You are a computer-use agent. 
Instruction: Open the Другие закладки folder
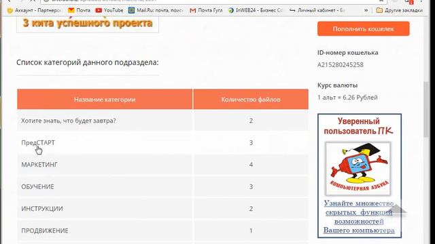pos(400,10)
